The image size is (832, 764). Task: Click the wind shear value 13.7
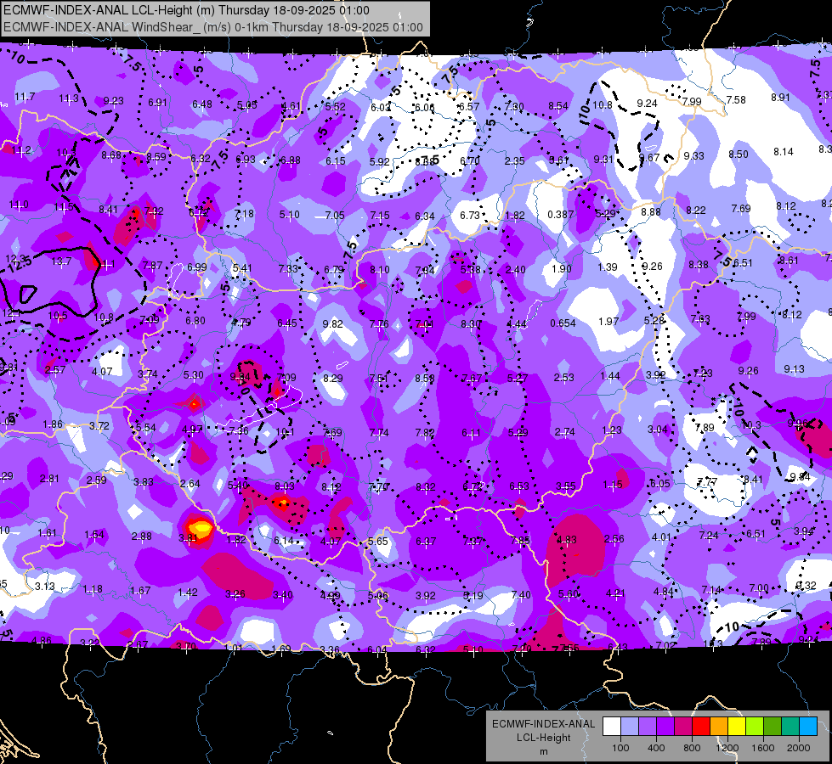61,261
